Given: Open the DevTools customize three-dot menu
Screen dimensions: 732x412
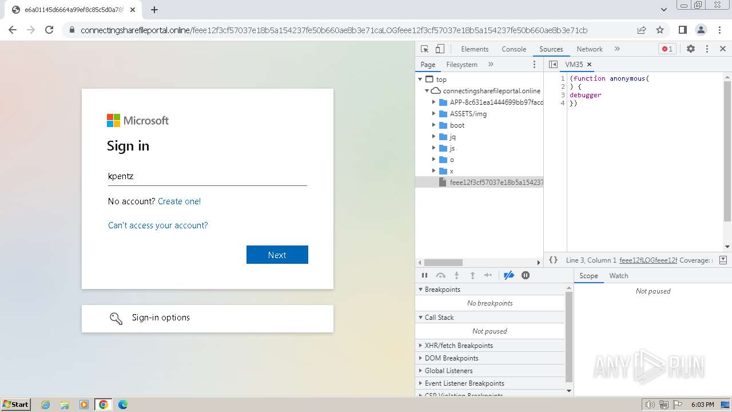Looking at the screenshot, I should pyautogui.click(x=707, y=49).
